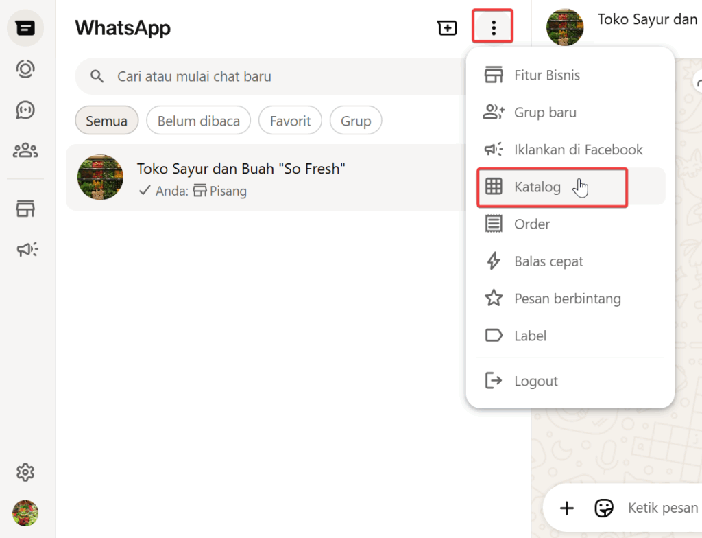Click Logout in the menu

[x=535, y=382]
